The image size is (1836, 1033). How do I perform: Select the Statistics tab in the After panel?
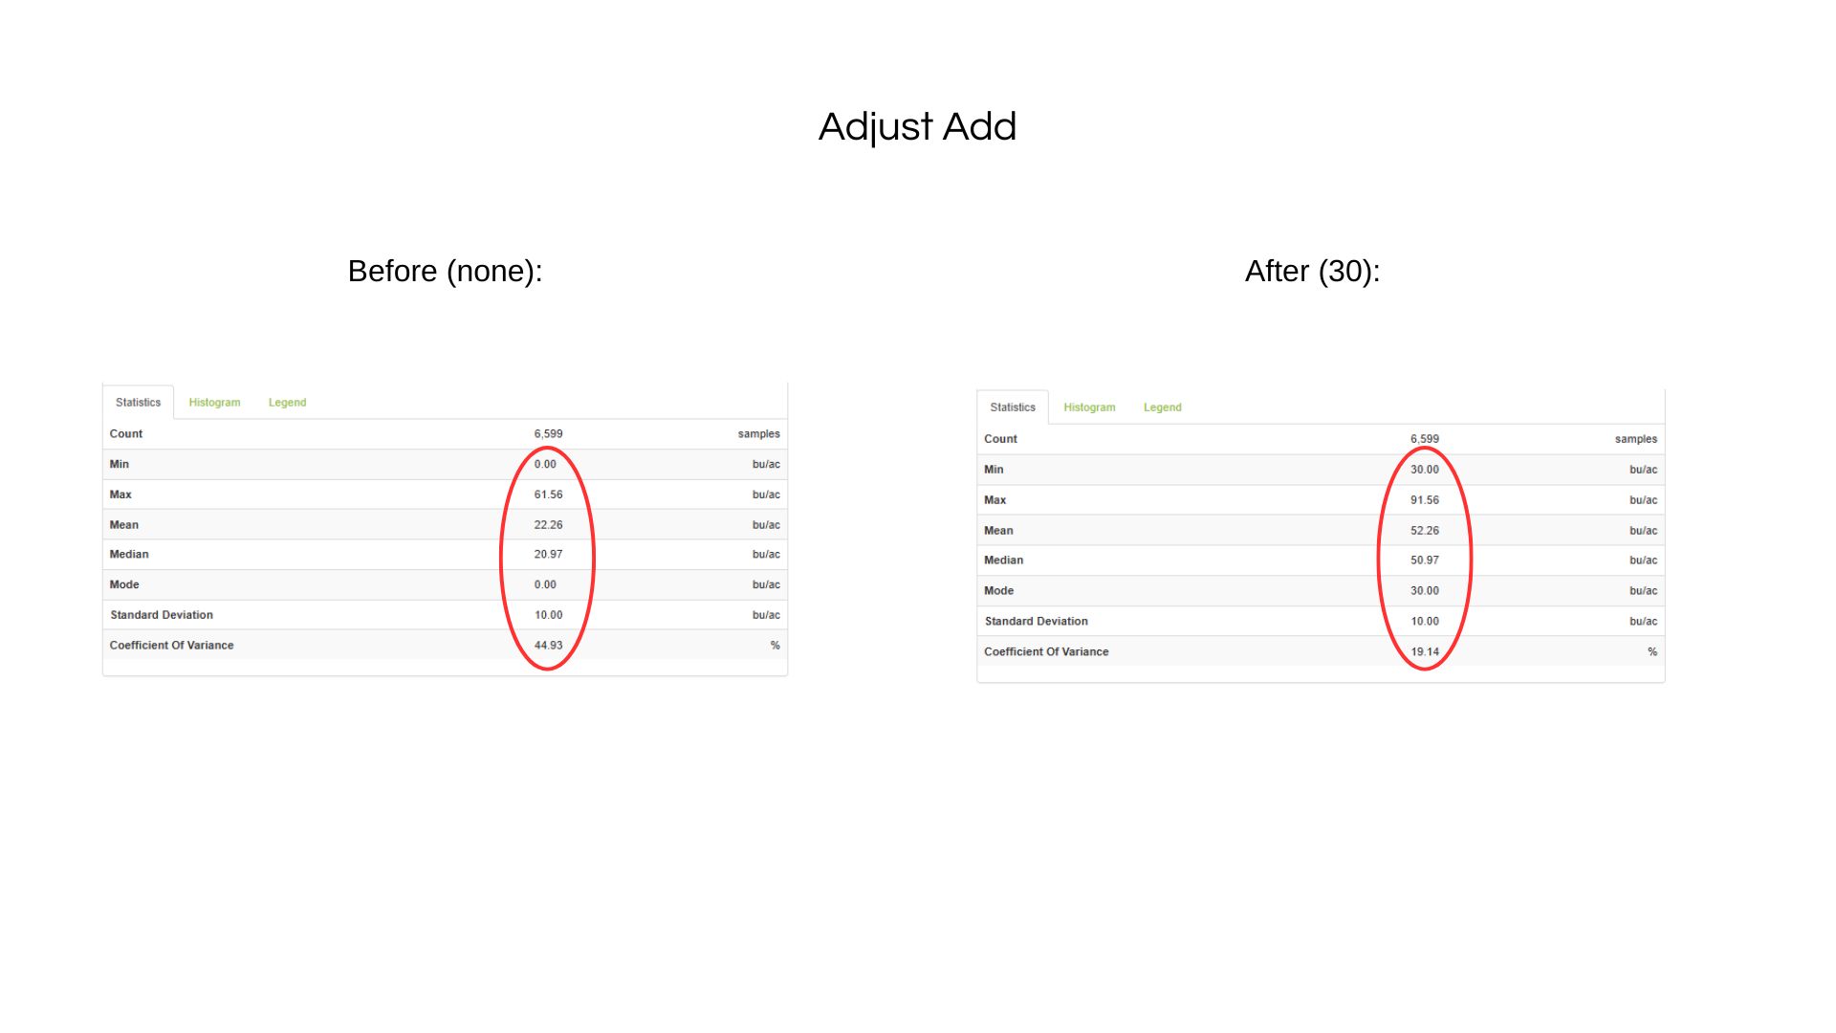[1013, 407]
